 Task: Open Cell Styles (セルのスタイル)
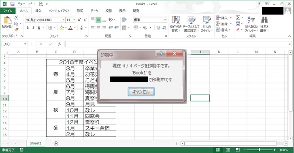coord(207,24)
